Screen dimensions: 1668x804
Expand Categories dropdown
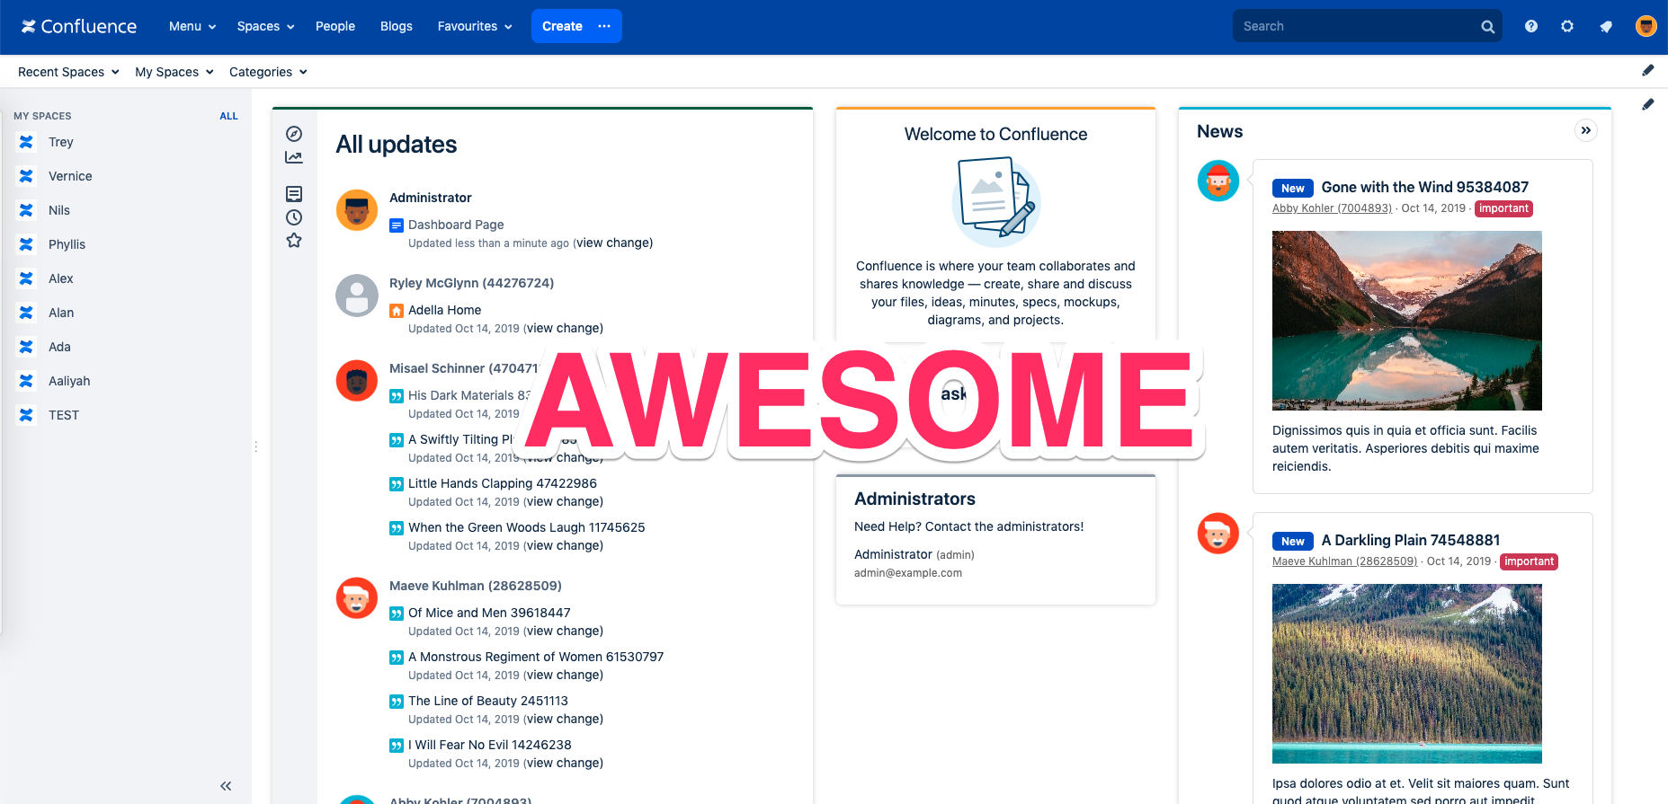268,72
